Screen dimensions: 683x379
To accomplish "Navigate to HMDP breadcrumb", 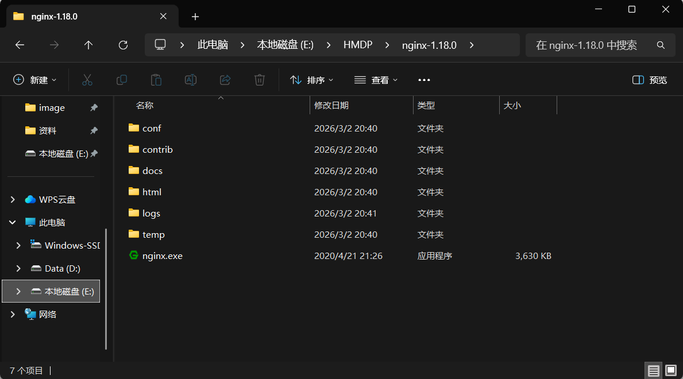I will (x=358, y=45).
